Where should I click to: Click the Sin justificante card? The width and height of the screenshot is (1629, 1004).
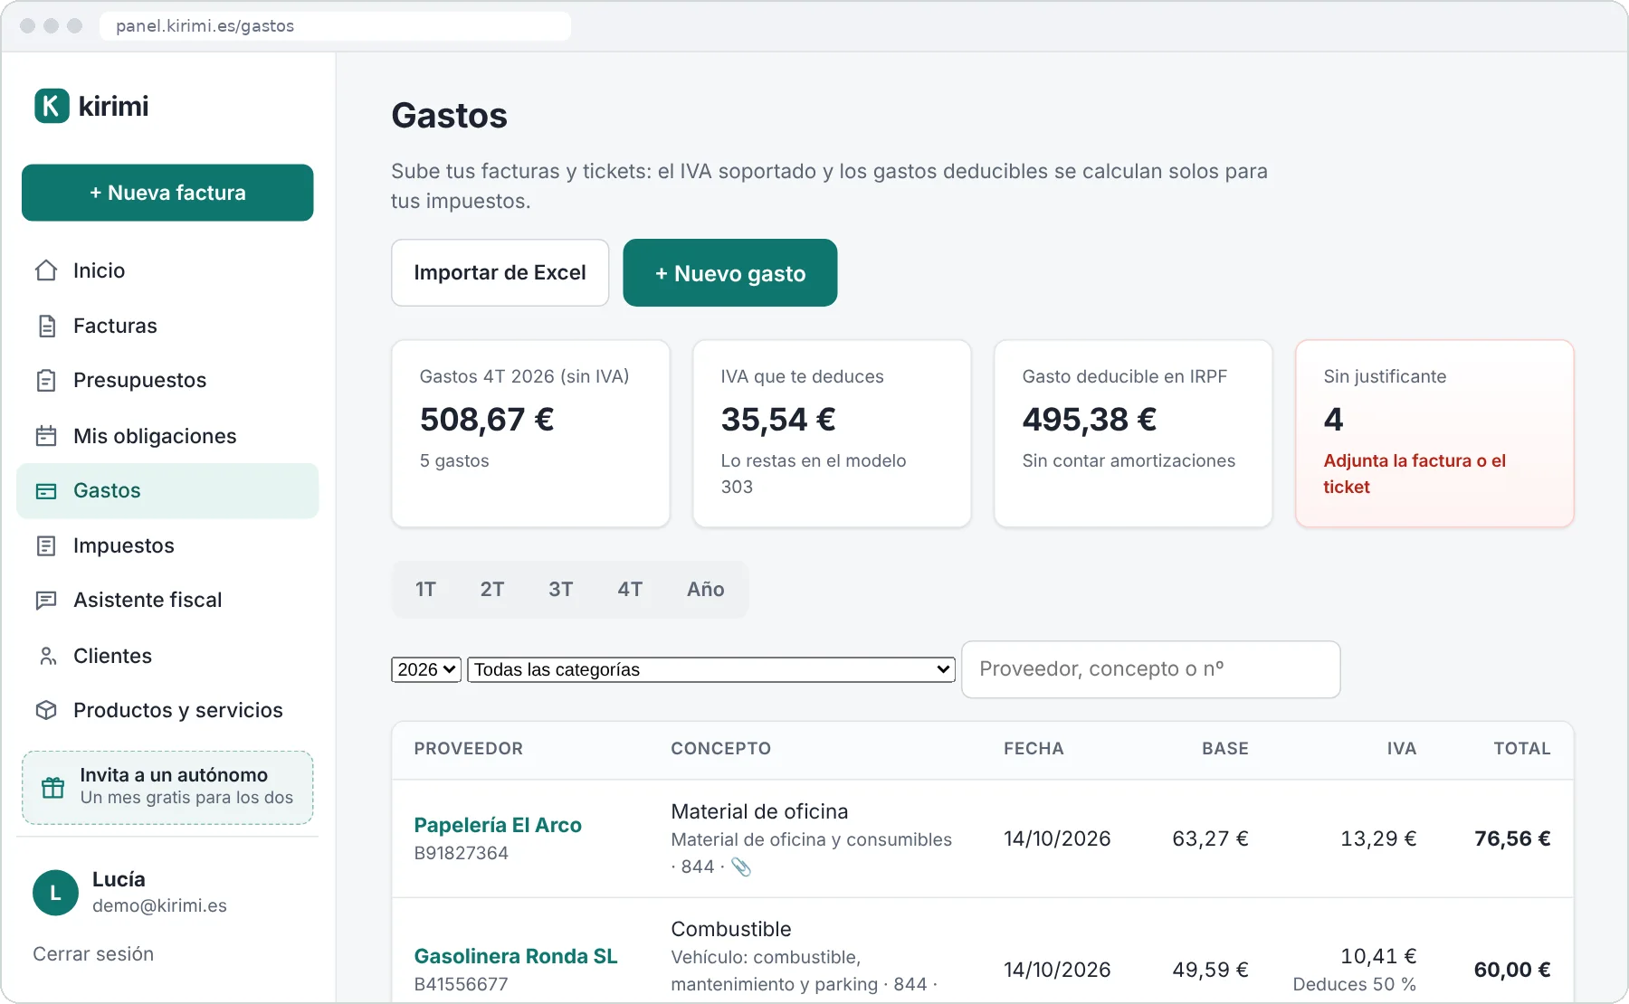(1434, 433)
